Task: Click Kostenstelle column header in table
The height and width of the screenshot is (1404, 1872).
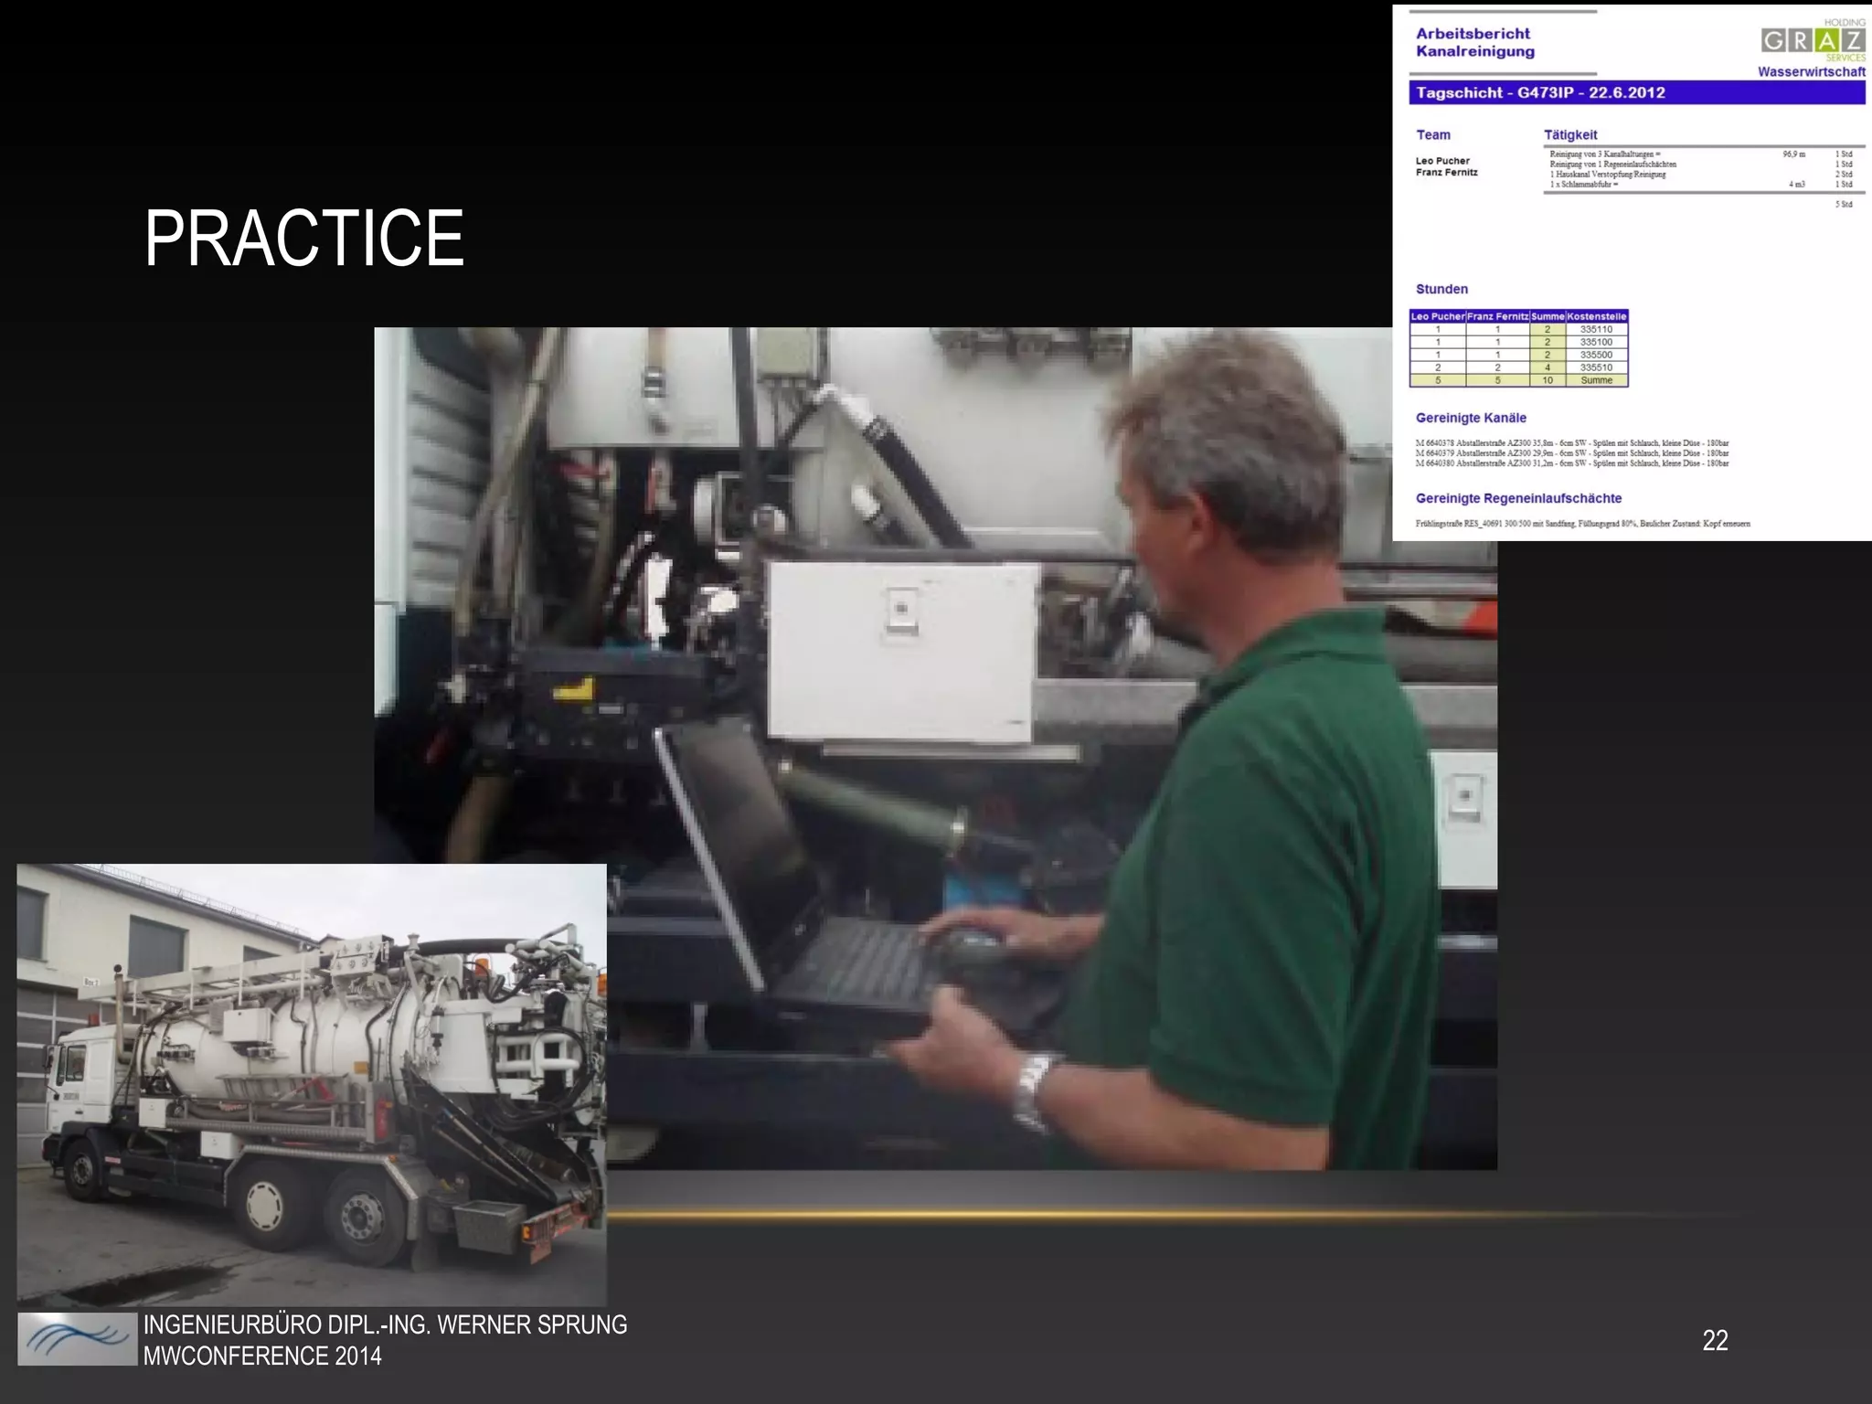Action: [x=1596, y=316]
